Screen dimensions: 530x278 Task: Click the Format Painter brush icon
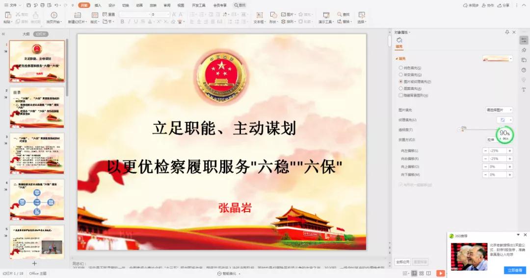click(x=35, y=15)
